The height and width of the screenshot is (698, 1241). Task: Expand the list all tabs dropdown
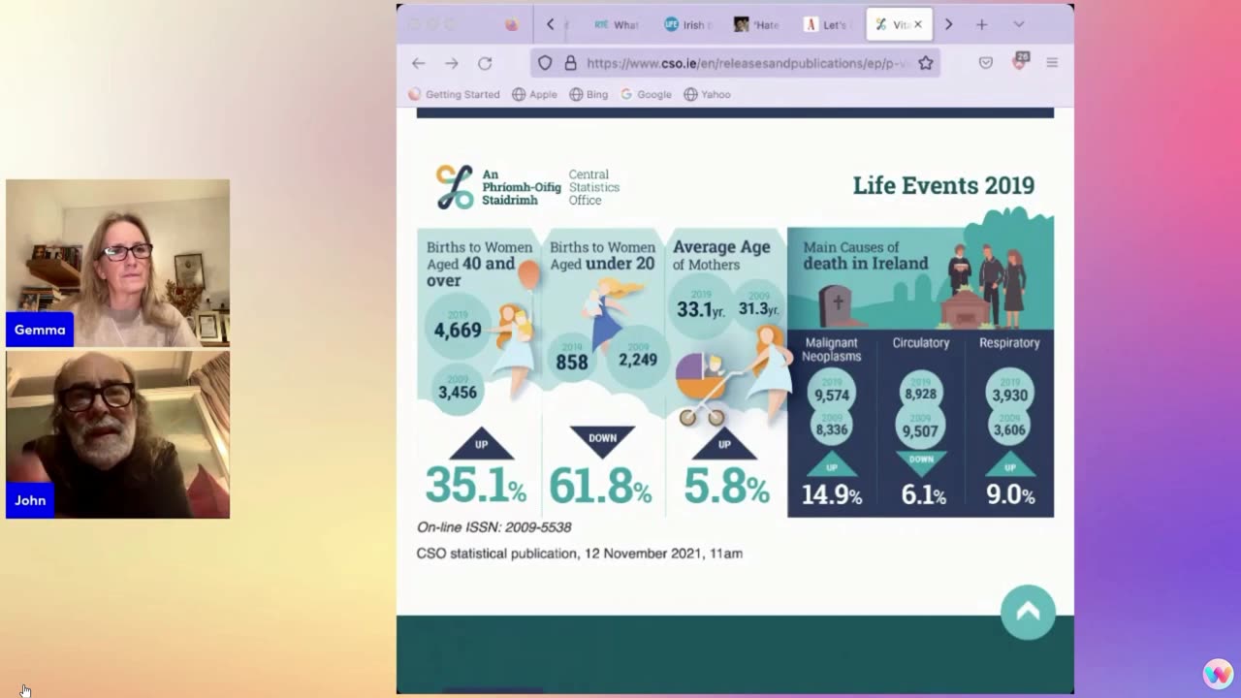1018,24
